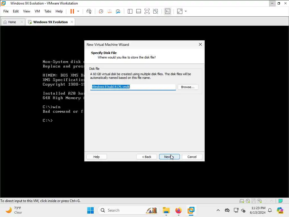Click the stretch guest display icon
The width and height of the screenshot is (289, 217).
pos(180,11)
